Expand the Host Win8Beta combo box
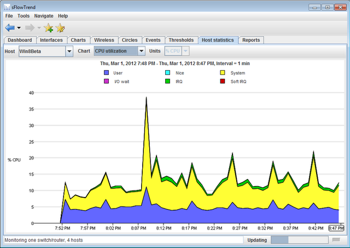 69,51
